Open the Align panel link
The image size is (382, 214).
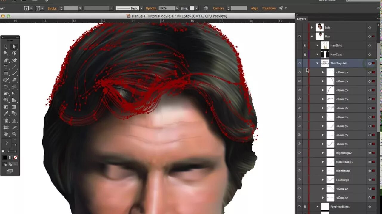(254, 8)
